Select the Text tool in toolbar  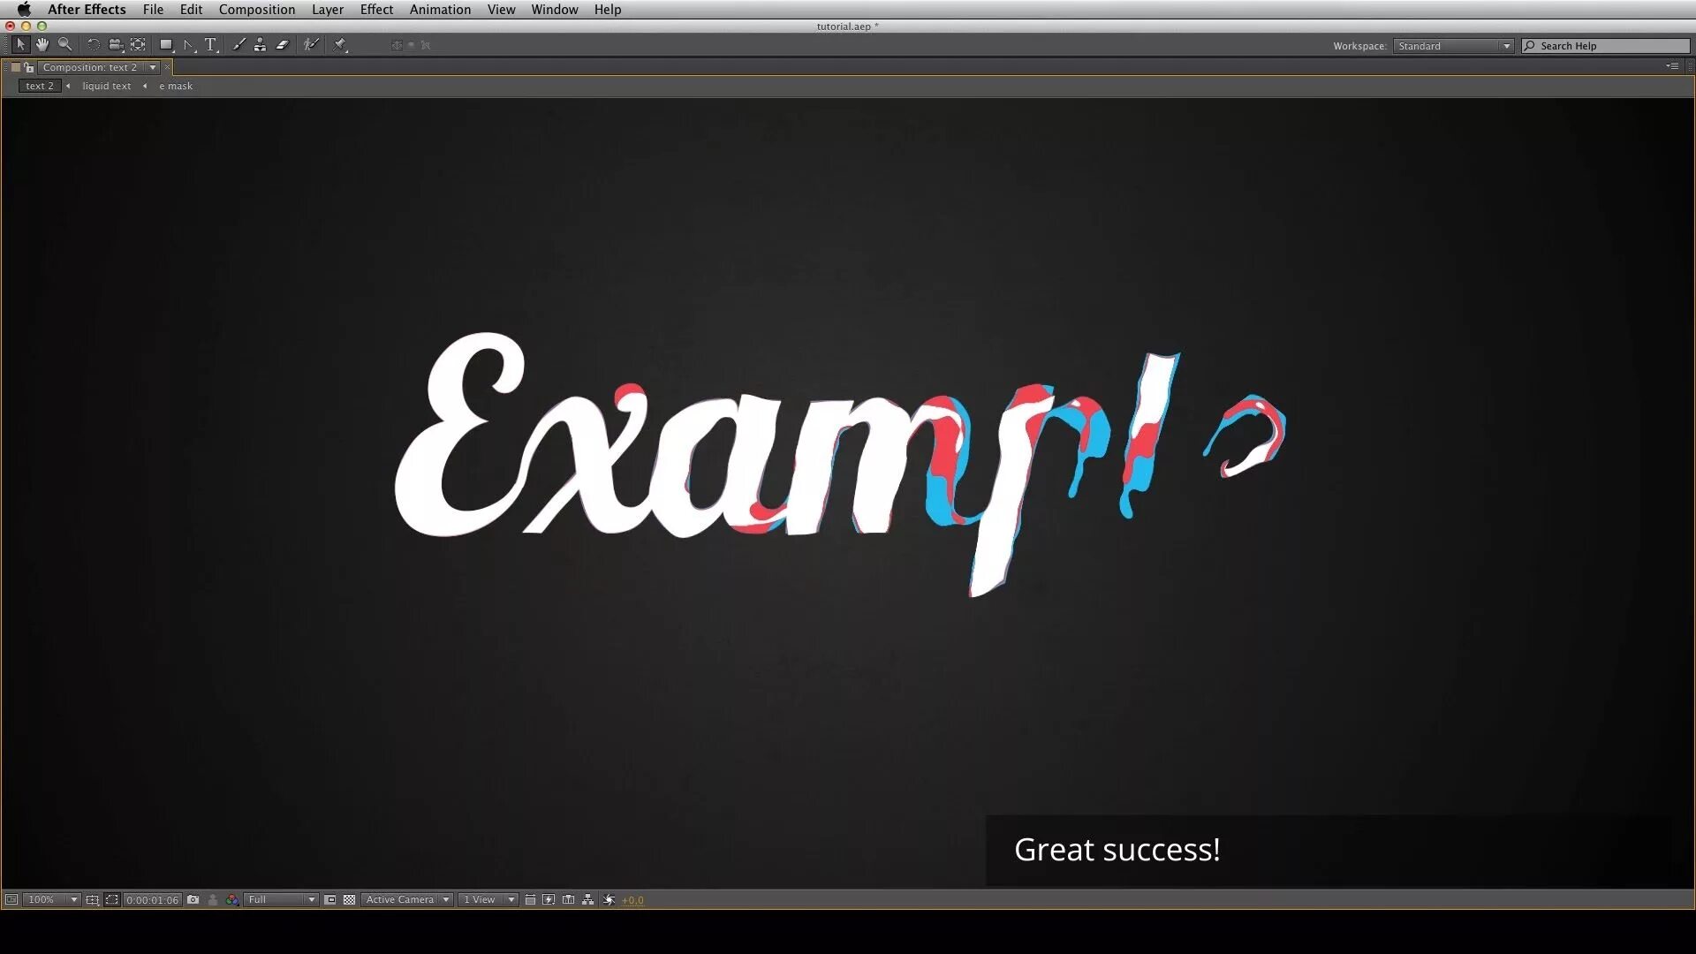(209, 44)
